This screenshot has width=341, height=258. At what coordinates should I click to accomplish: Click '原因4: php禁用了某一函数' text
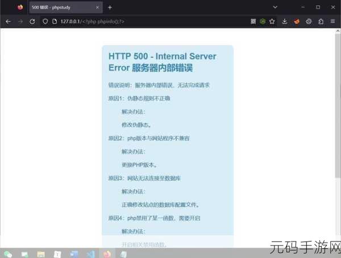coord(154,218)
